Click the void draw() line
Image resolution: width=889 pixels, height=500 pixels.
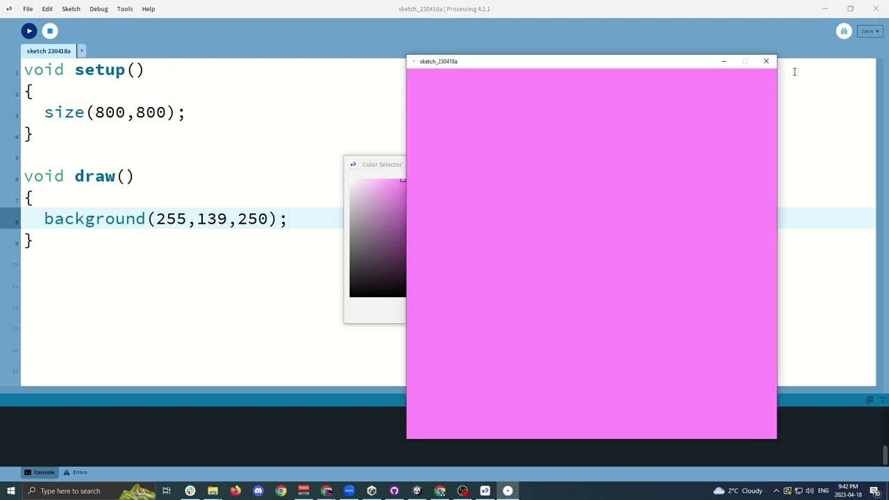79,176
